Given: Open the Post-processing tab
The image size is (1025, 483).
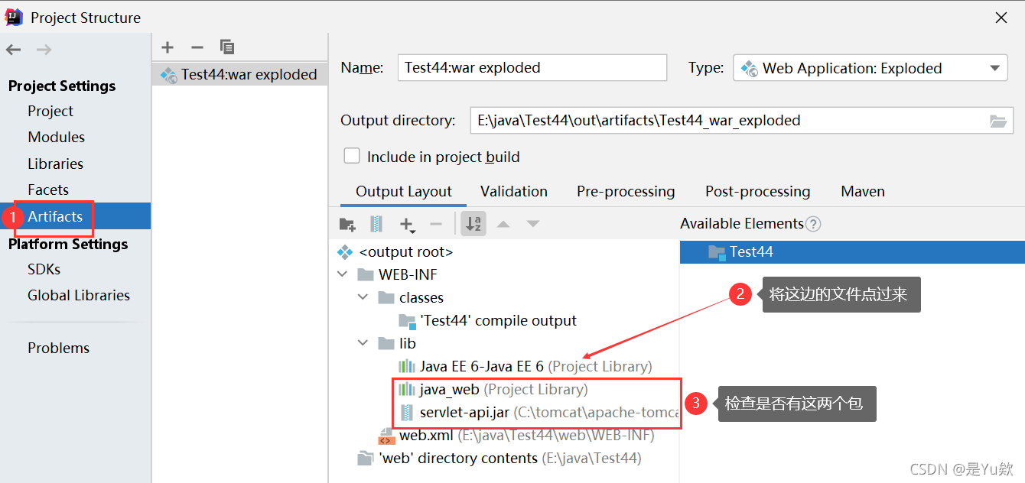Looking at the screenshot, I should tap(757, 191).
